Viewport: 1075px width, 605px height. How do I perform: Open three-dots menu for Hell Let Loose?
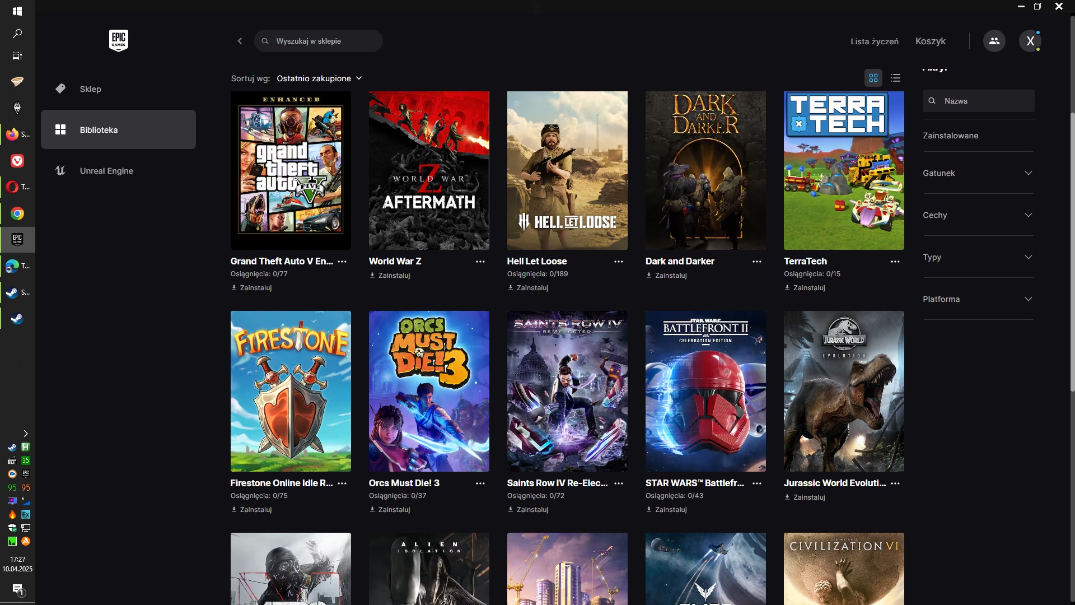618,262
